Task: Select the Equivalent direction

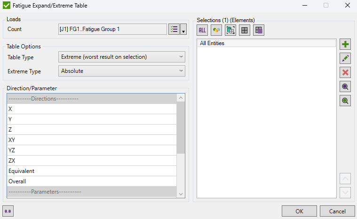Action: [x=92, y=171]
